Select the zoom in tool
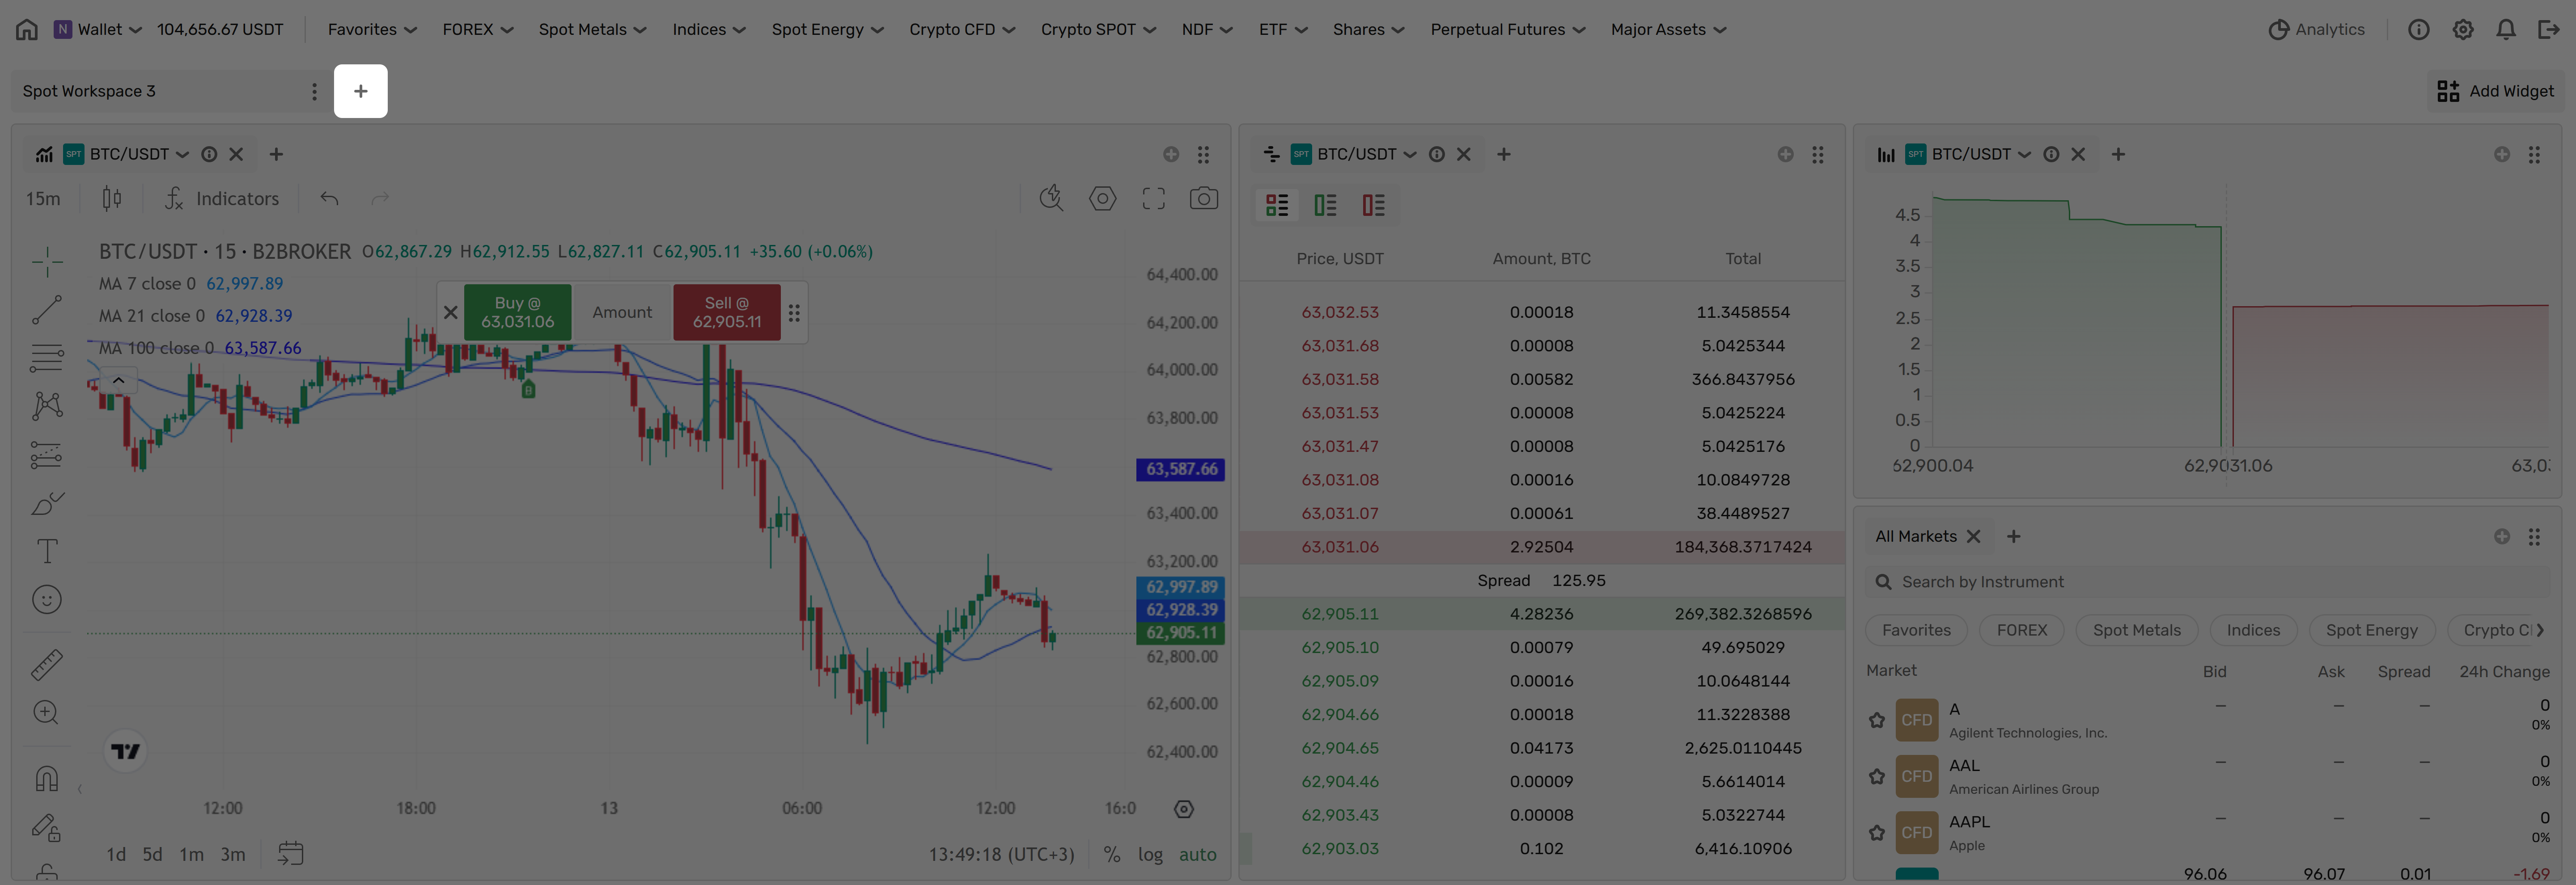This screenshot has height=885, width=2576. pyautogui.click(x=47, y=712)
